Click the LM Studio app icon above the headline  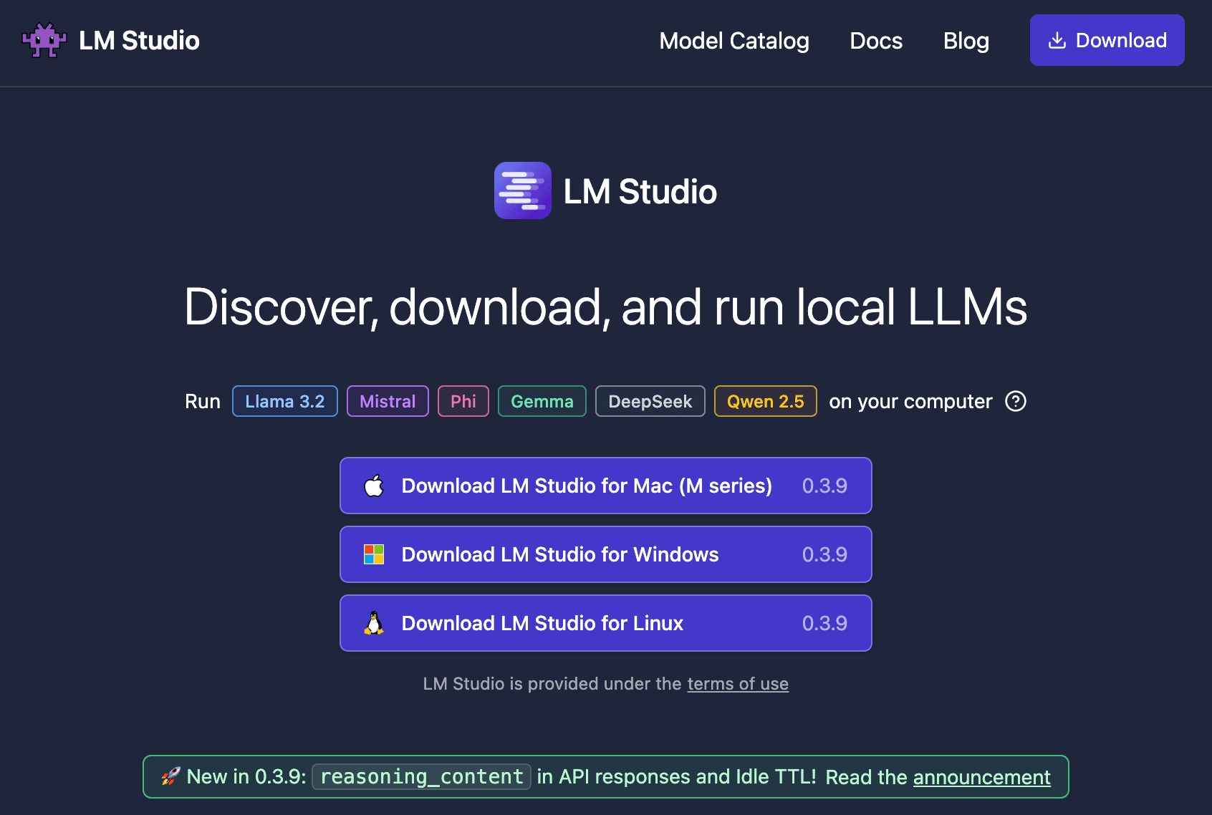522,191
